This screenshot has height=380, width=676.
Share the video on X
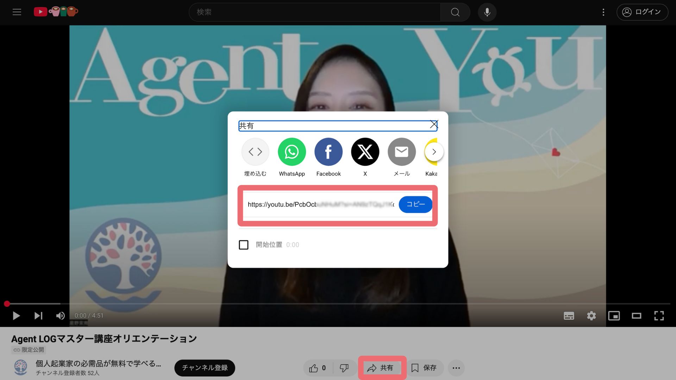coord(365,157)
